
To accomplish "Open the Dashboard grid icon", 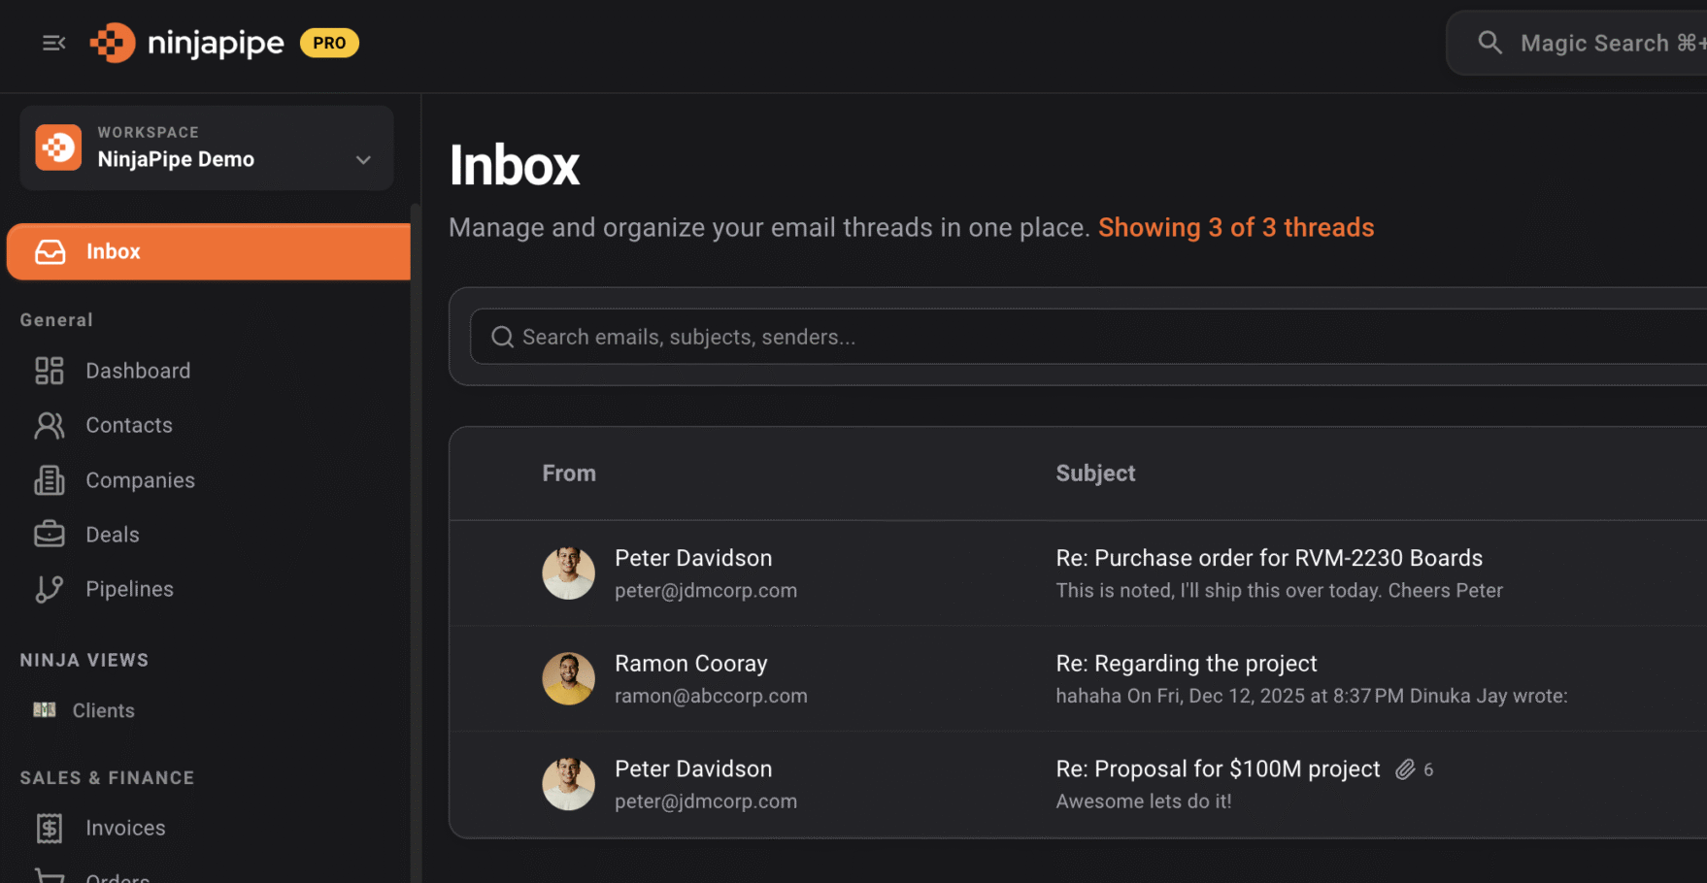I will tap(50, 371).
